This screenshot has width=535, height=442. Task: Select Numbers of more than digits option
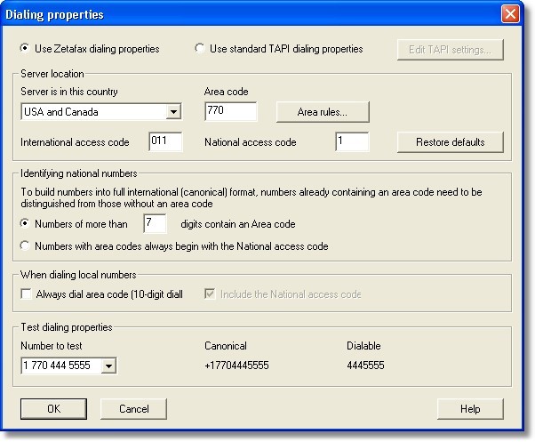[x=25, y=224]
